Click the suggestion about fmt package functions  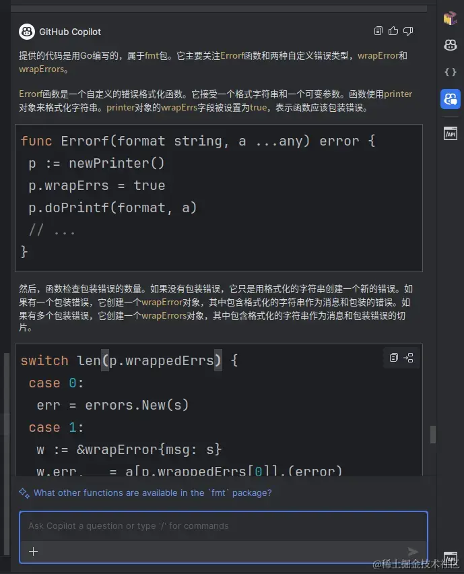pyautogui.click(x=153, y=492)
